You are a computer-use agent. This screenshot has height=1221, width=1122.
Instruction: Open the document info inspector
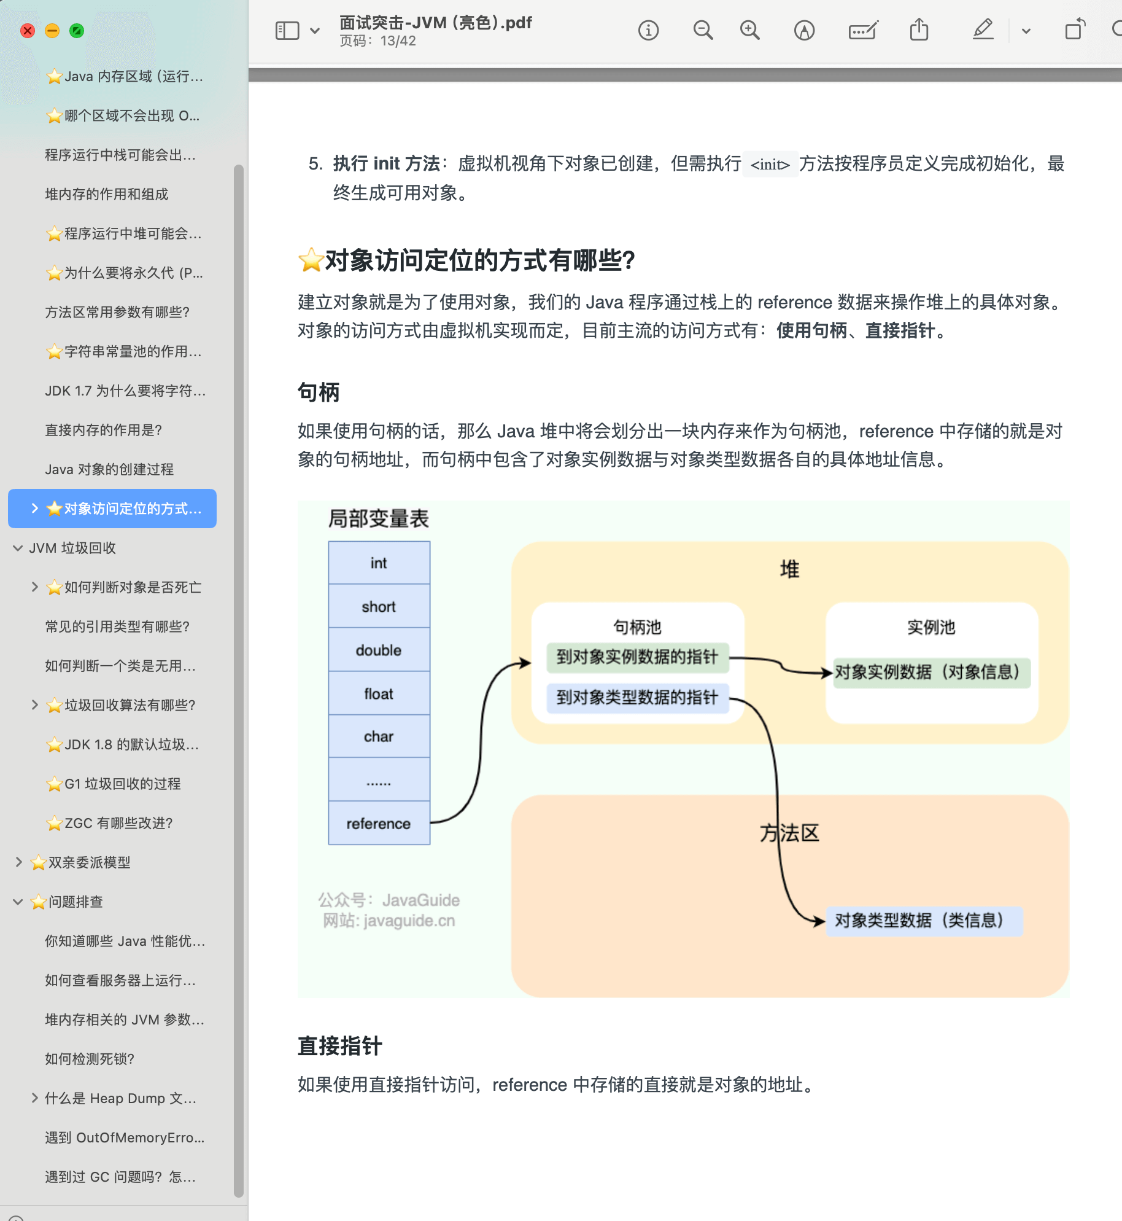click(x=648, y=30)
